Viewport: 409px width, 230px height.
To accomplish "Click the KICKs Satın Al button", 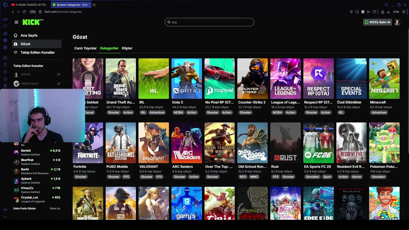I will [x=378, y=22].
